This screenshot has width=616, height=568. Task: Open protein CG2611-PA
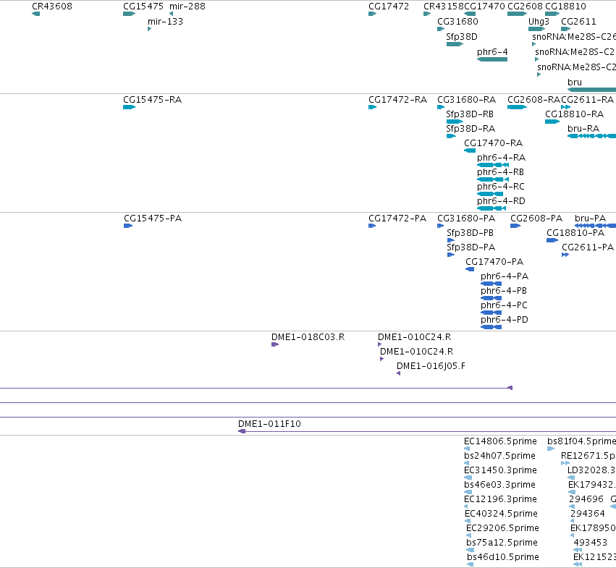point(587,247)
